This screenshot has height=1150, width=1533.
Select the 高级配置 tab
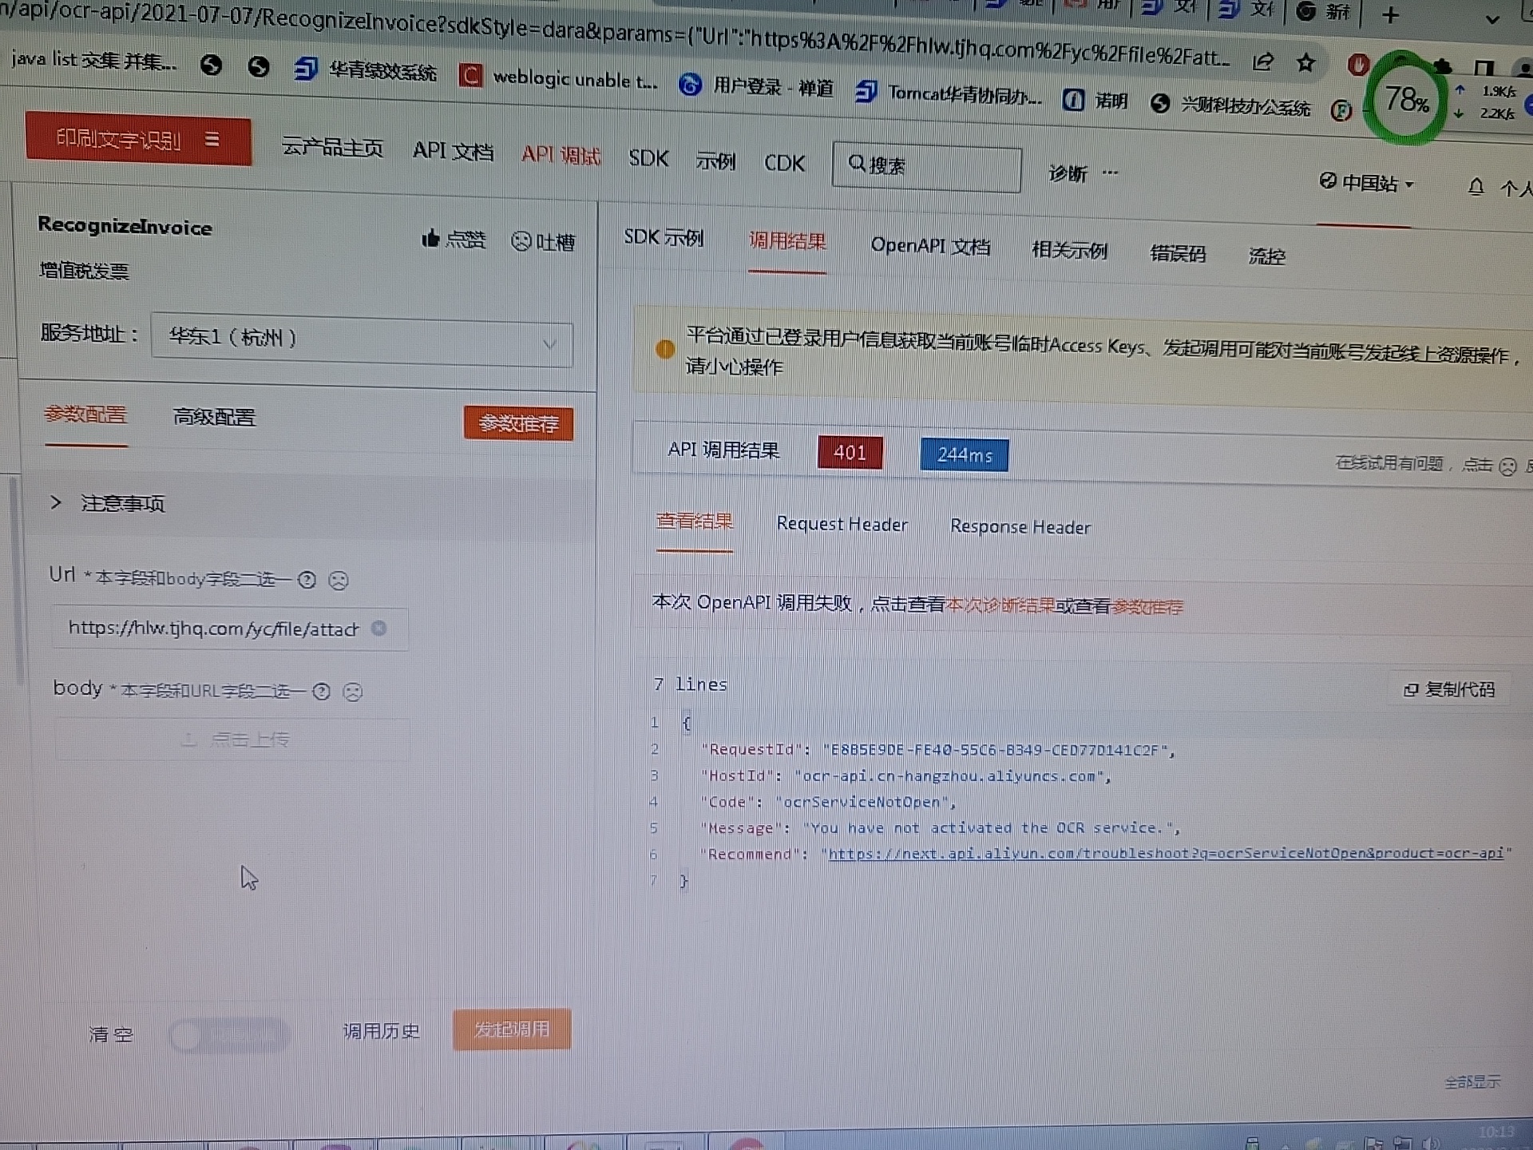pyautogui.click(x=214, y=417)
